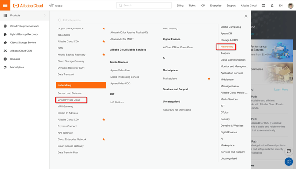Jump to Elastic Computing category

(231, 27)
